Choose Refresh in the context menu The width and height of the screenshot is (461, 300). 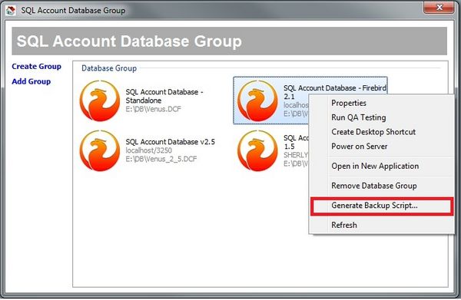382,225
